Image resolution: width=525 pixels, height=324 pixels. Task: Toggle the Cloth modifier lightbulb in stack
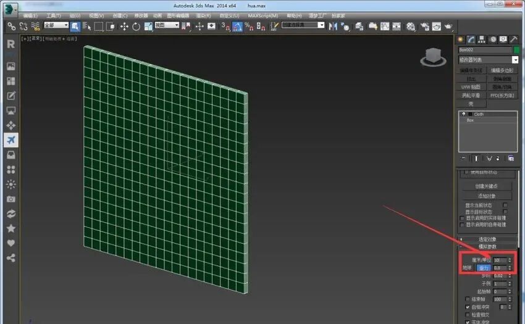coord(464,114)
